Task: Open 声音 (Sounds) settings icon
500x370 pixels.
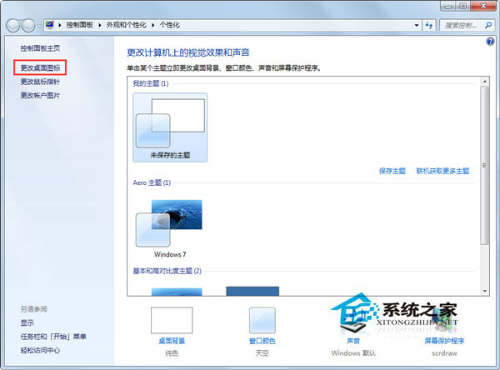Action: click(353, 321)
